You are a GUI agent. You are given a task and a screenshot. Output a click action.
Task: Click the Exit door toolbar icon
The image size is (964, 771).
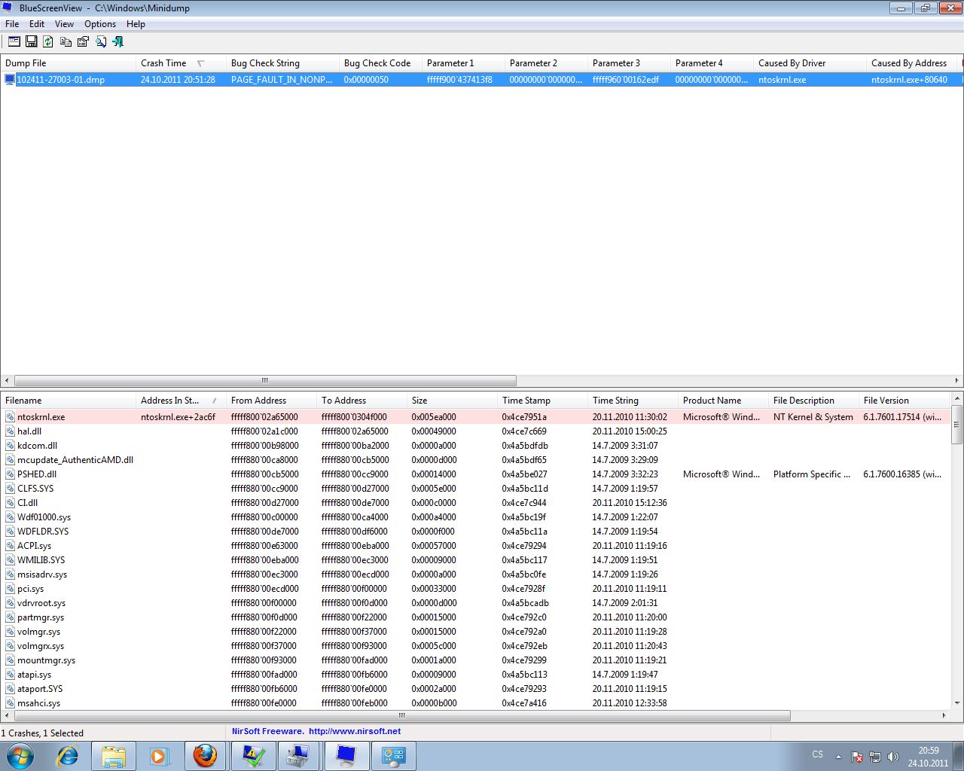118,41
